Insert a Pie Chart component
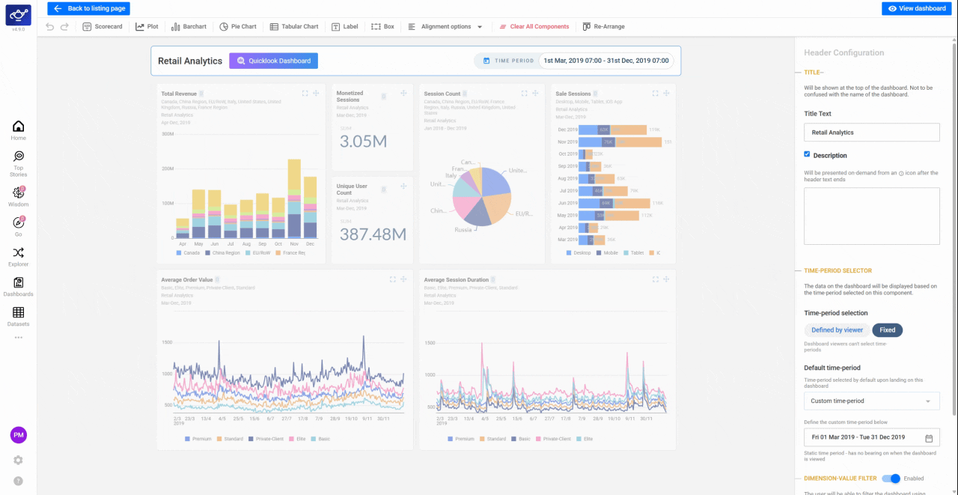The image size is (958, 495). point(238,26)
